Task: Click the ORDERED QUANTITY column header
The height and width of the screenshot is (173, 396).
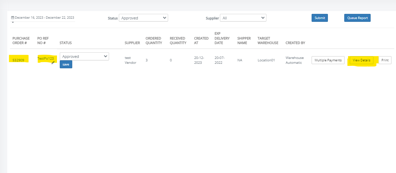Action: pyautogui.click(x=154, y=41)
